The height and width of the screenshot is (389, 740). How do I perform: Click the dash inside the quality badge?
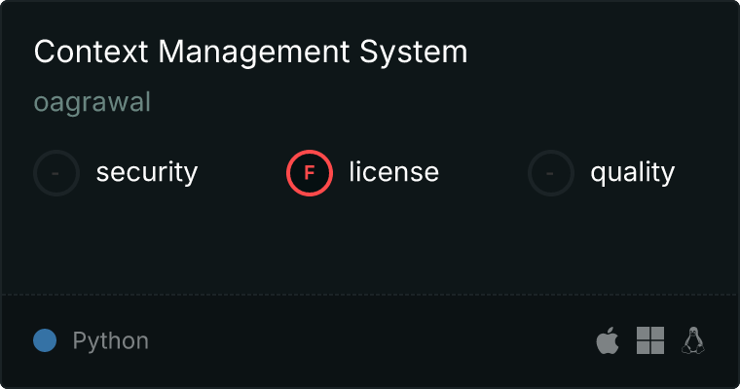tap(551, 173)
